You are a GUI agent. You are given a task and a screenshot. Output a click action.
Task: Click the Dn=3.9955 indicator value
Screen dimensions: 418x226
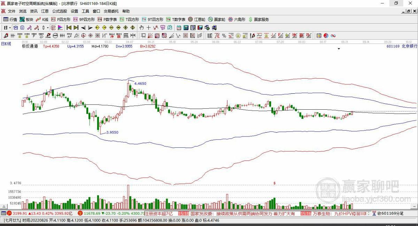pos(124,46)
